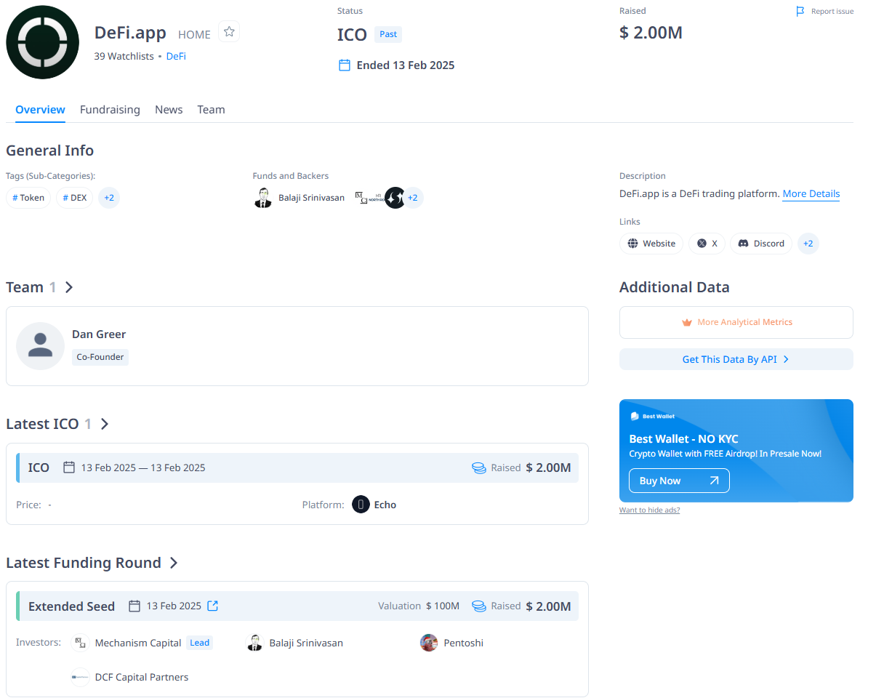Click the 39 Watchlists text
Viewport: 884px width, 698px height.
124,56
